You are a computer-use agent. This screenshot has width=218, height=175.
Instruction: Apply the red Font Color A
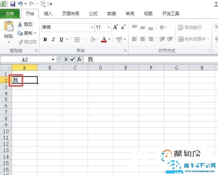click(104, 40)
